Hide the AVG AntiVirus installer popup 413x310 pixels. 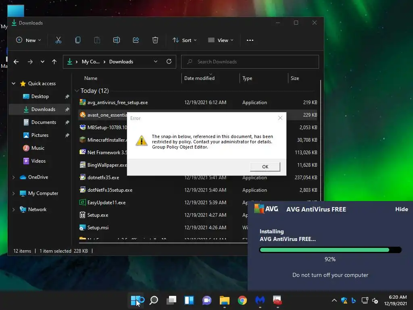coord(401,209)
